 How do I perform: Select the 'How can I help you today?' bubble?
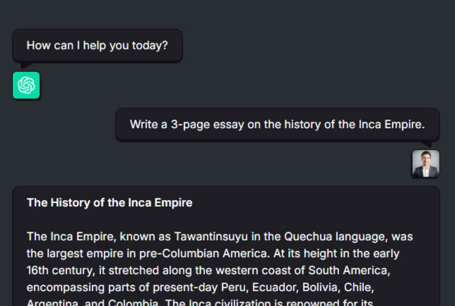[x=97, y=45]
